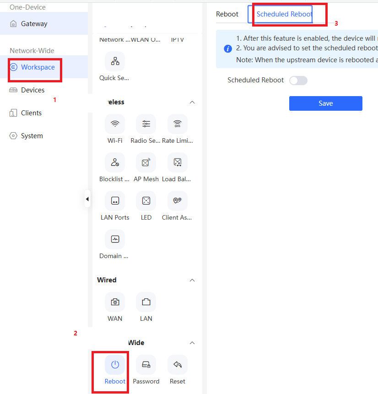
Task: Click the Reboot power icon
Action: click(115, 365)
